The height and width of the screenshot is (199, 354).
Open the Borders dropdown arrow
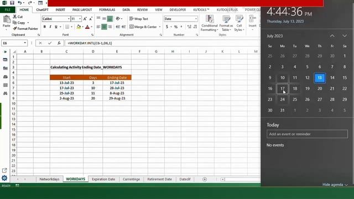71,27
